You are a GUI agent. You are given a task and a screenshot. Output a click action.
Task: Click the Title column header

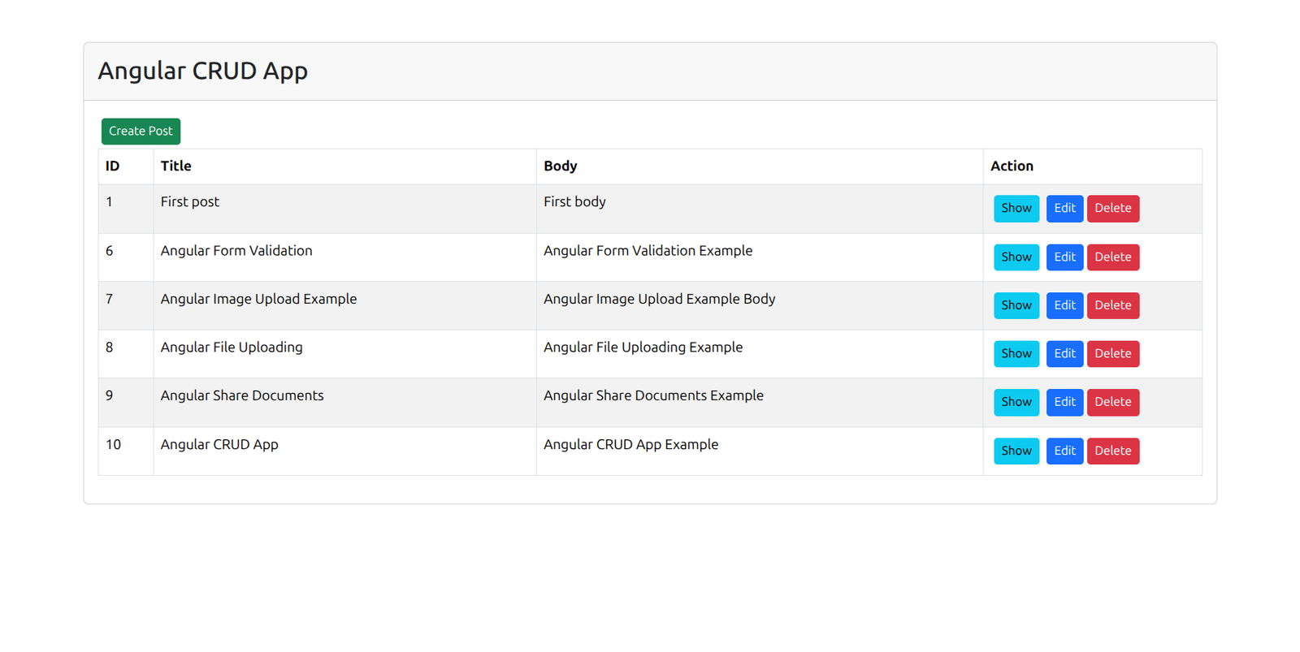176,166
